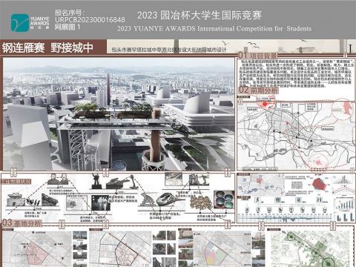Click the subtitle beginning "包头市赛罕塔拉城中草原"
This screenshot has width=356, height=267.
[169, 50]
